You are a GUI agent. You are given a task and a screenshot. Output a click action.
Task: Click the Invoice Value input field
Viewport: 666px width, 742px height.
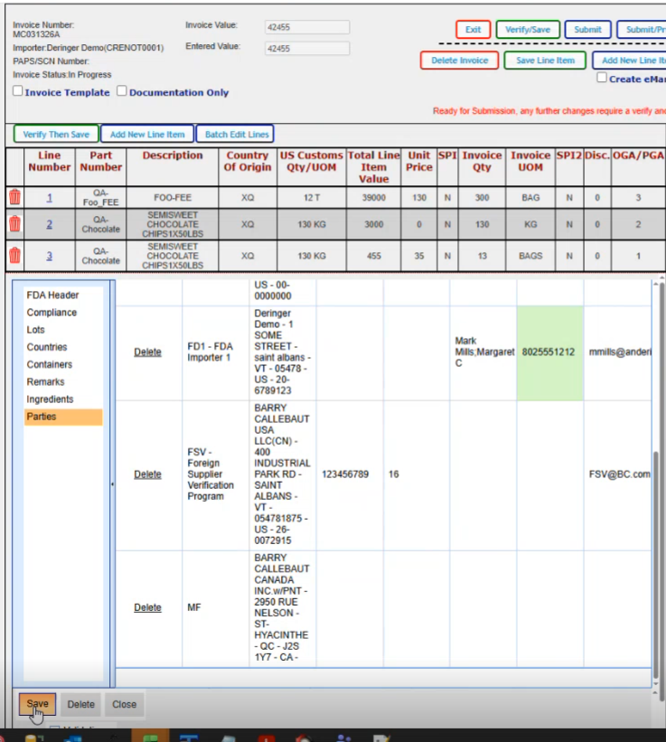pyautogui.click(x=307, y=27)
